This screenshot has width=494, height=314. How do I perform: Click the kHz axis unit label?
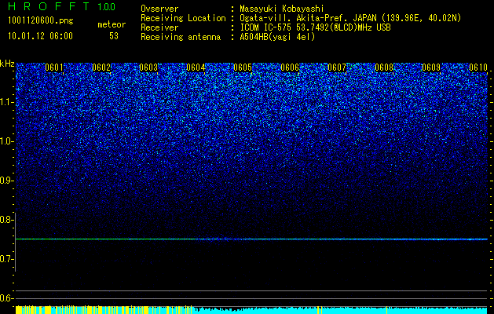click(x=7, y=64)
